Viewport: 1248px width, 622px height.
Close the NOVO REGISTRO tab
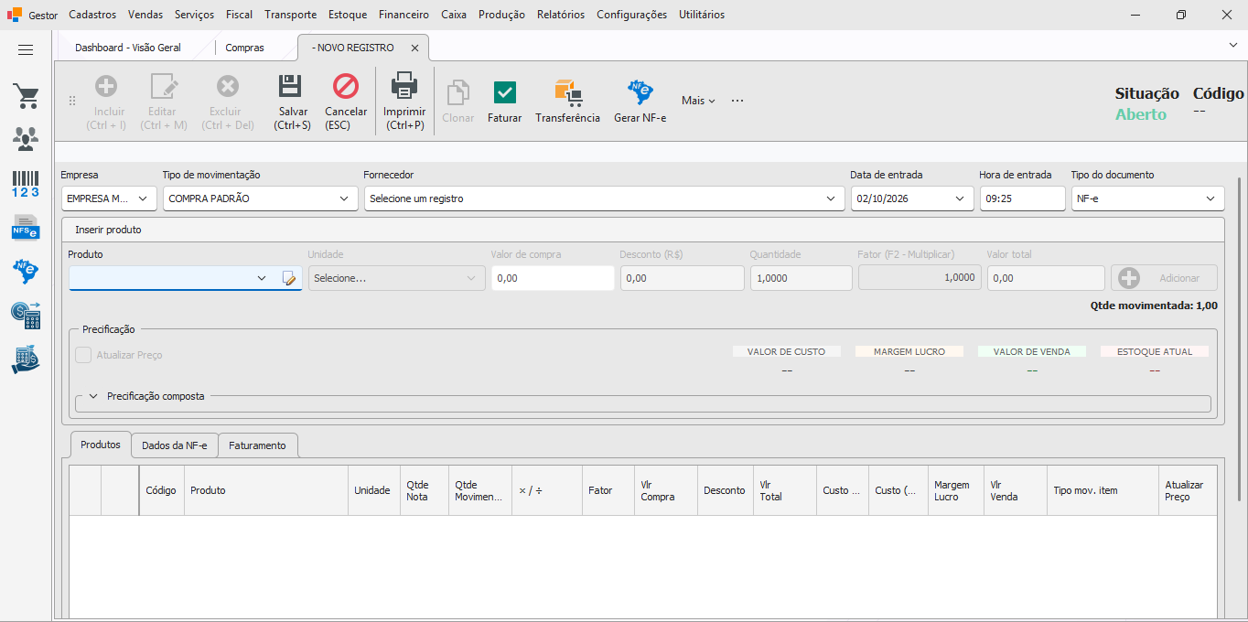[414, 48]
